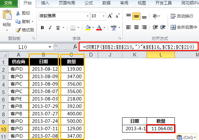Open the font name dropdown
The width and height of the screenshot is (199, 140).
87,16
